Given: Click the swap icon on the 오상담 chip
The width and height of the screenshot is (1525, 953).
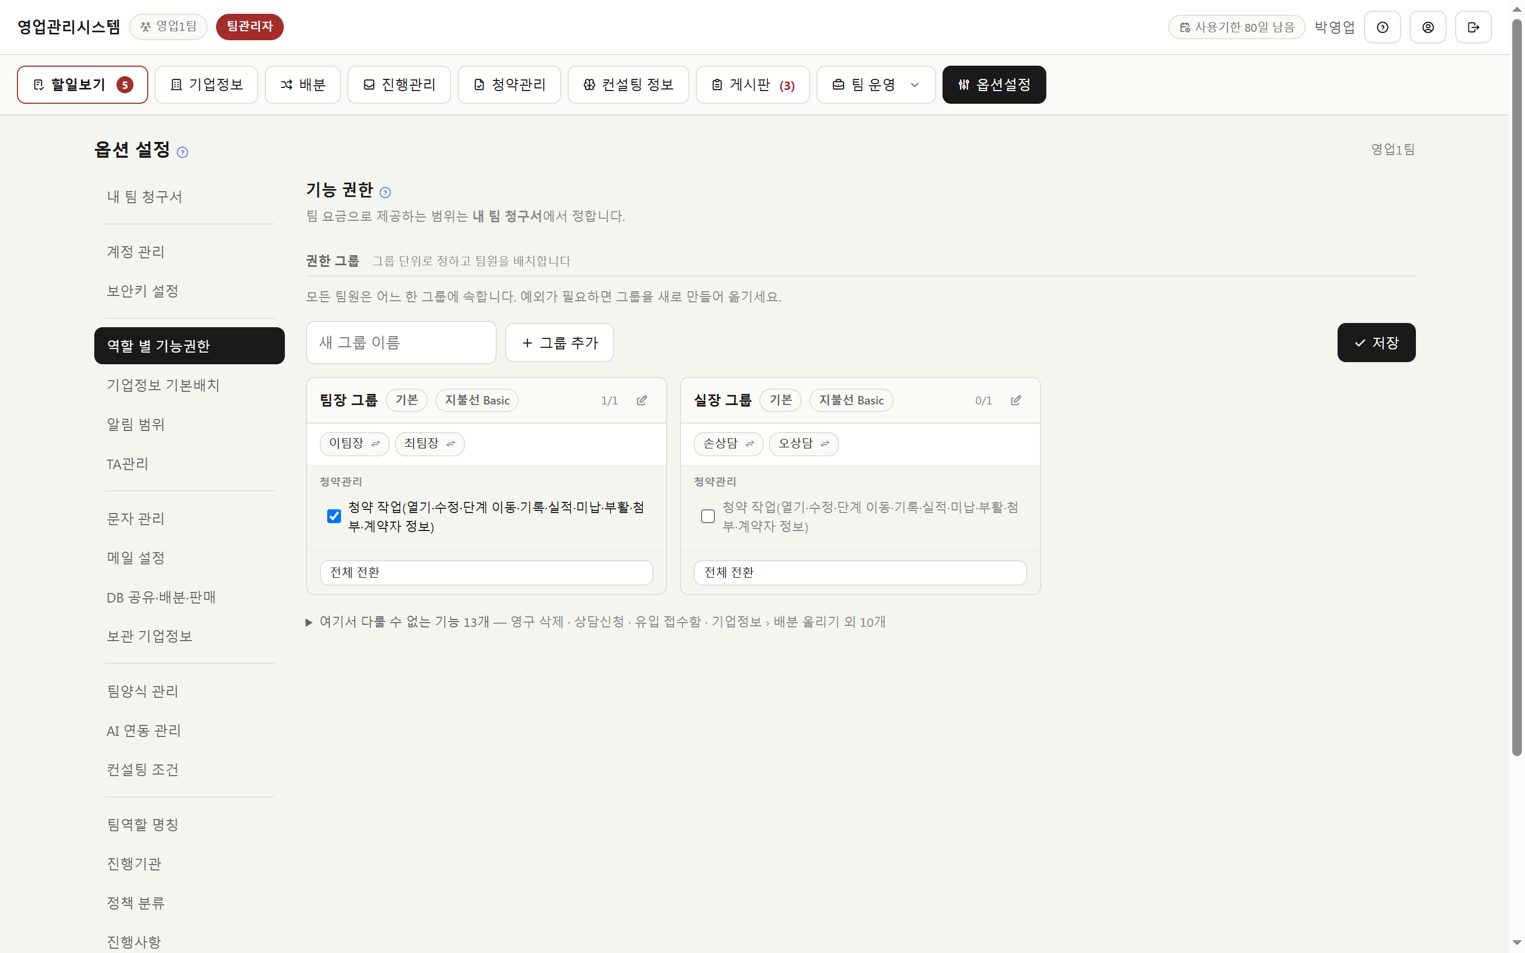Looking at the screenshot, I should [x=824, y=444].
